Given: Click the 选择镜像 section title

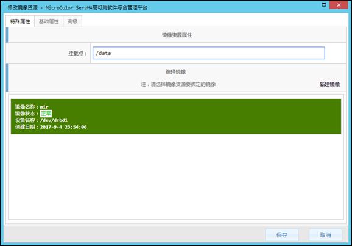Looking at the screenshot, I should [176, 72].
